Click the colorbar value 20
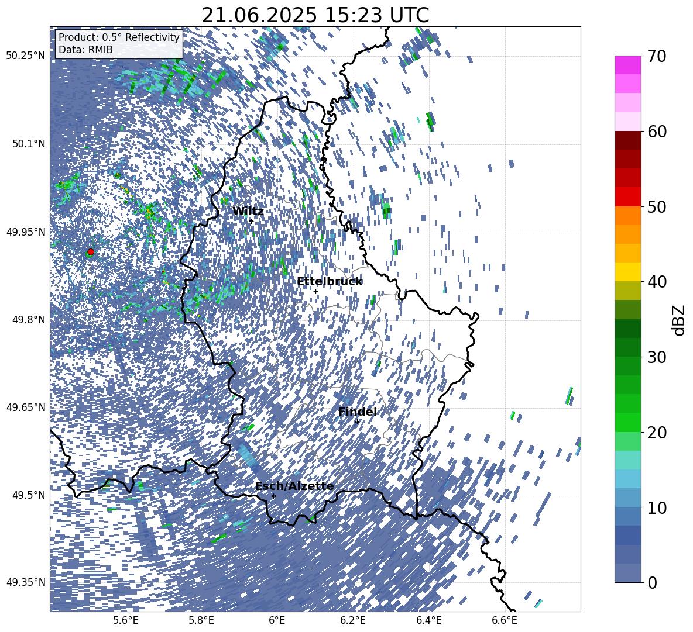 click(656, 433)
